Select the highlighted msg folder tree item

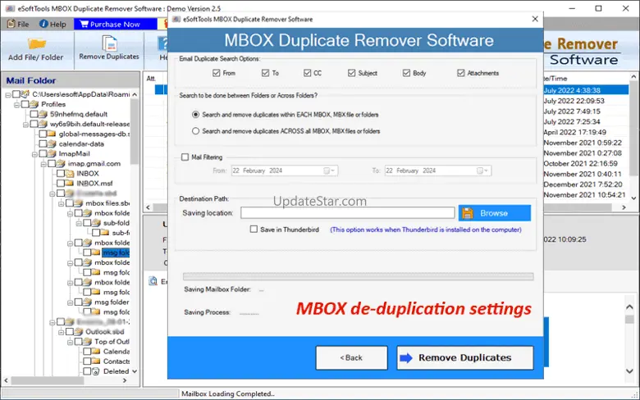point(116,252)
